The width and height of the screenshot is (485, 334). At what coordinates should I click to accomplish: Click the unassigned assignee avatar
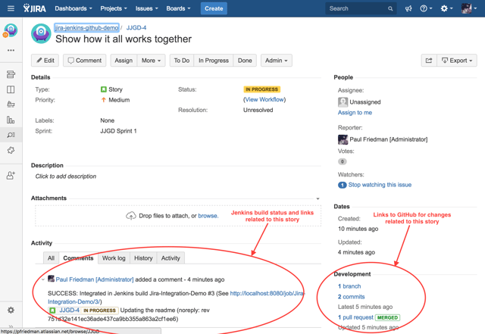(343, 102)
